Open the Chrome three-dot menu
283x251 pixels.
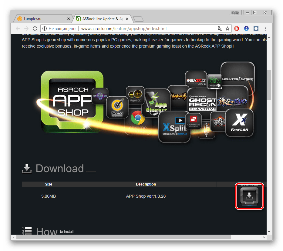pyautogui.click(x=265, y=28)
